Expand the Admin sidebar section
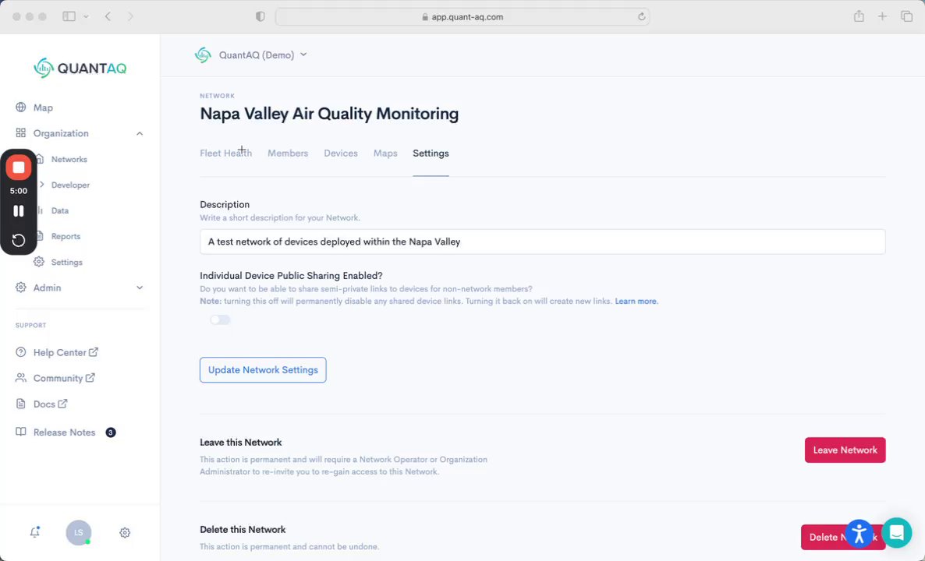This screenshot has height=561, width=925. click(x=140, y=288)
